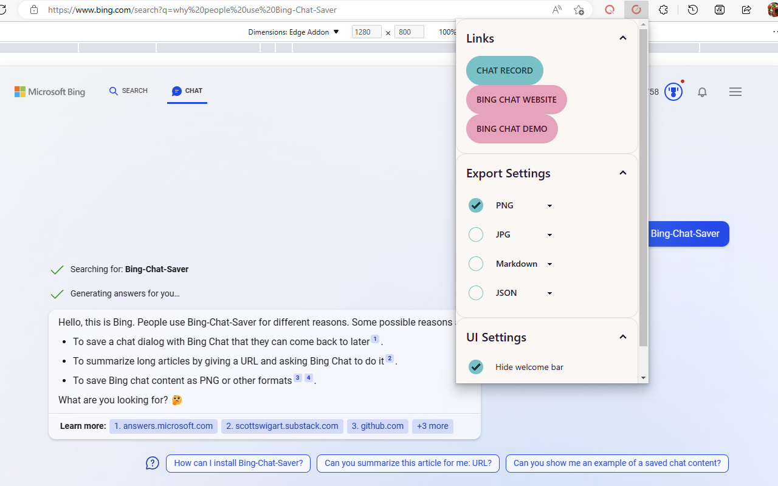
Task: Click the viewport width field 1280
Action: tap(367, 32)
